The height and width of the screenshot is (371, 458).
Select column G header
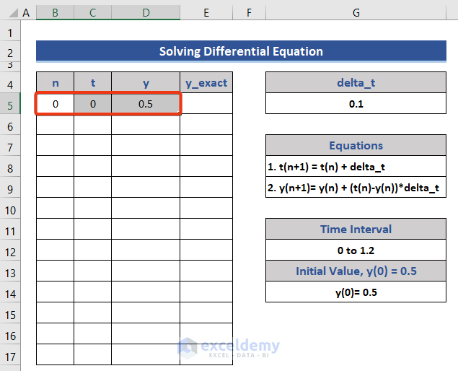click(356, 12)
